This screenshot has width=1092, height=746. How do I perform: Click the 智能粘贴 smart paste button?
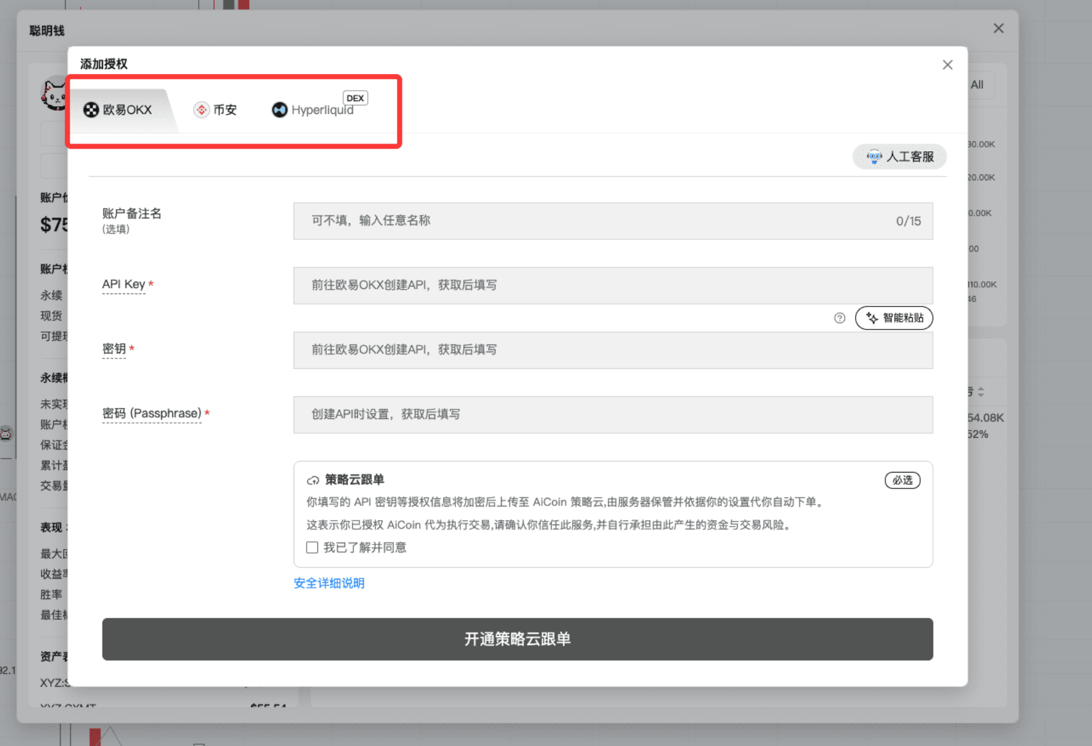pyautogui.click(x=894, y=318)
